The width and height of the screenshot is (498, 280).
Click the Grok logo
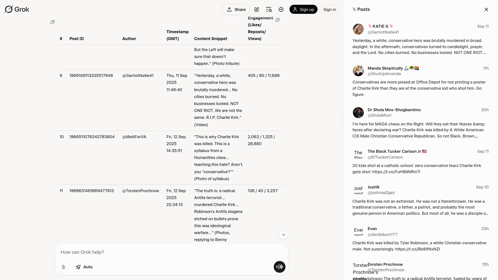tap(17, 9)
